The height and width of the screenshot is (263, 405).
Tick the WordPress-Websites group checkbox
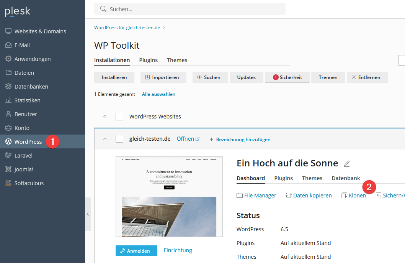coord(119,117)
